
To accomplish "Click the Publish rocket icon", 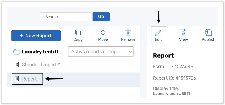I will (208, 33).
